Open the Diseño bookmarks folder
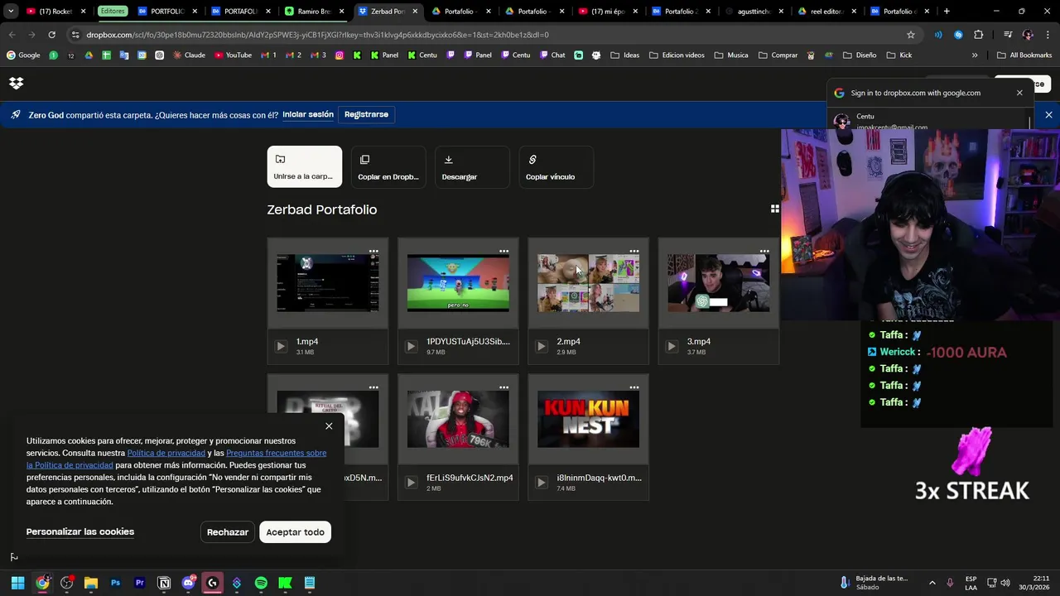The image size is (1060, 596). click(859, 55)
